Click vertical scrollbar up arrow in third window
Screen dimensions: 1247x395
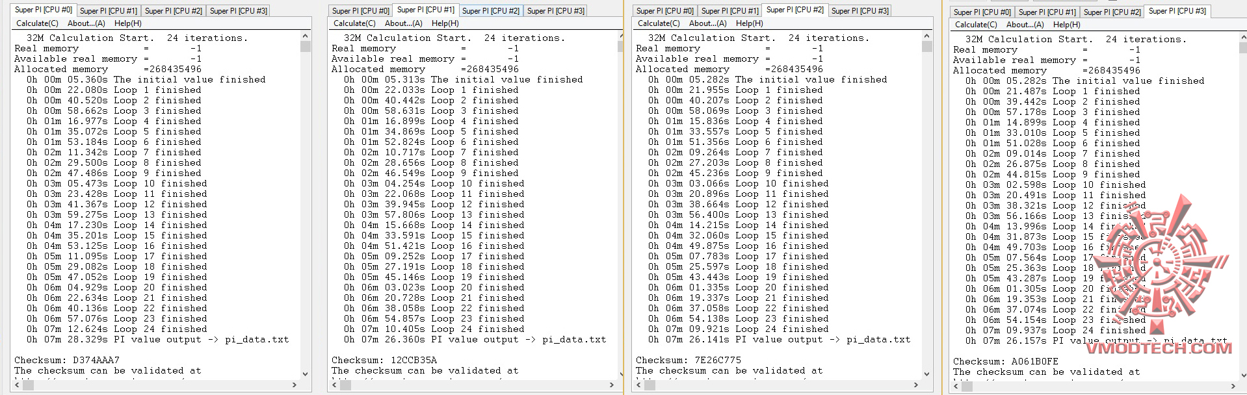926,37
